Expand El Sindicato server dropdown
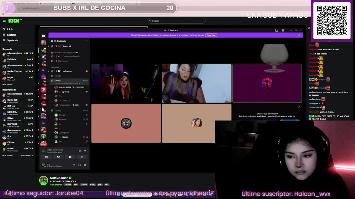The height and width of the screenshot is (199, 355). point(87,41)
